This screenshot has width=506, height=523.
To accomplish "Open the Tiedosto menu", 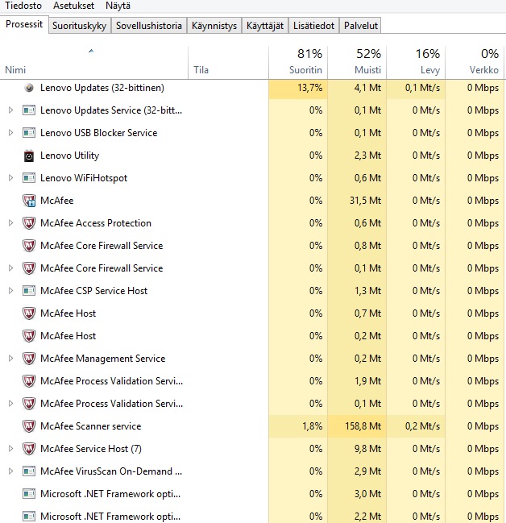I will (x=23, y=6).
